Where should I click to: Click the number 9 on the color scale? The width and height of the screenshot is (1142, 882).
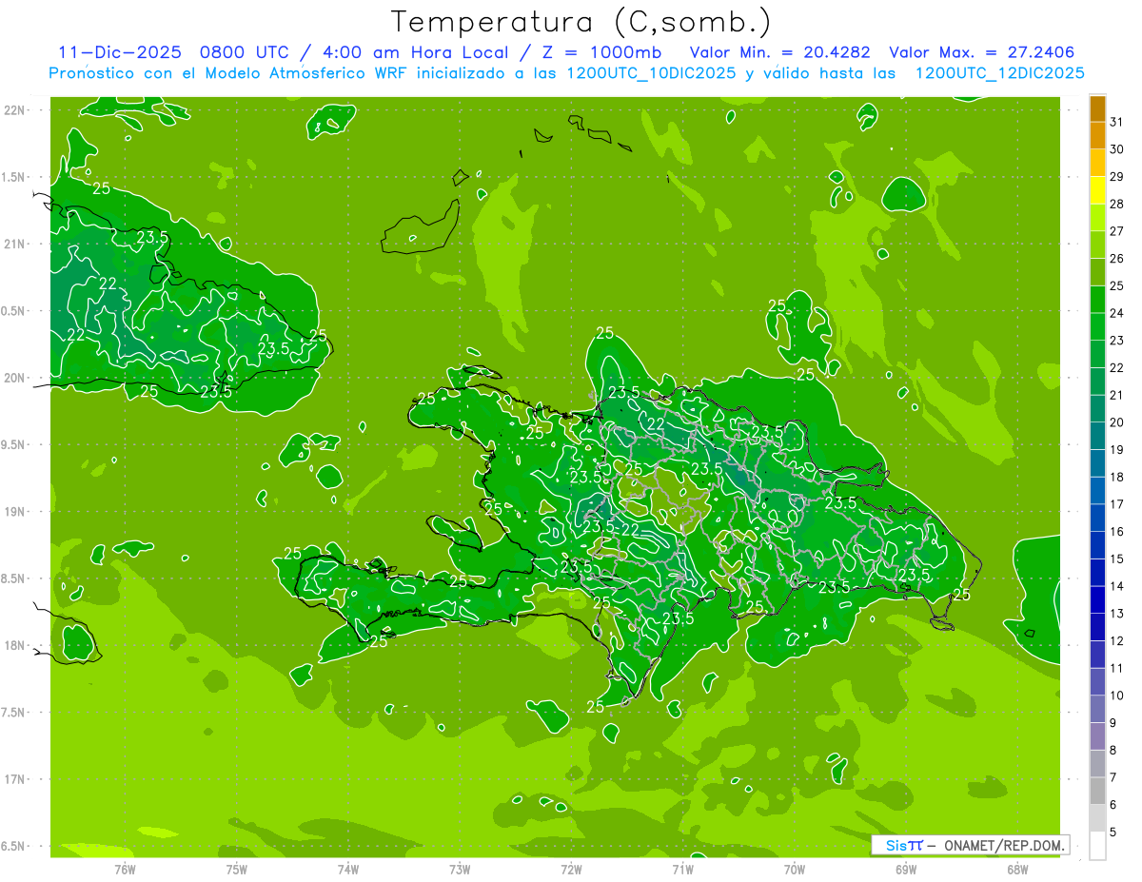pos(1113,723)
